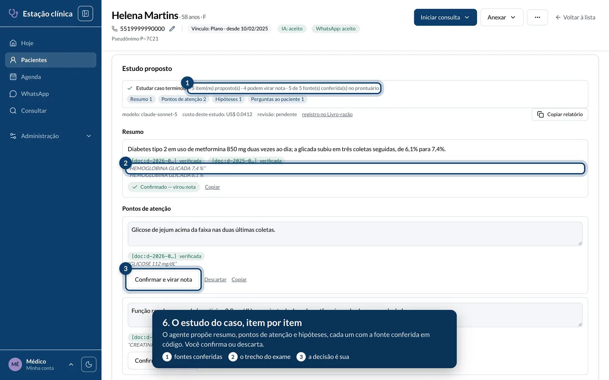Click Copiar link under Resumo

click(x=212, y=187)
